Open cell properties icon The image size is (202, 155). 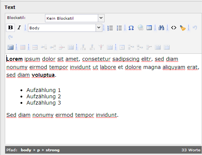[122, 47]
